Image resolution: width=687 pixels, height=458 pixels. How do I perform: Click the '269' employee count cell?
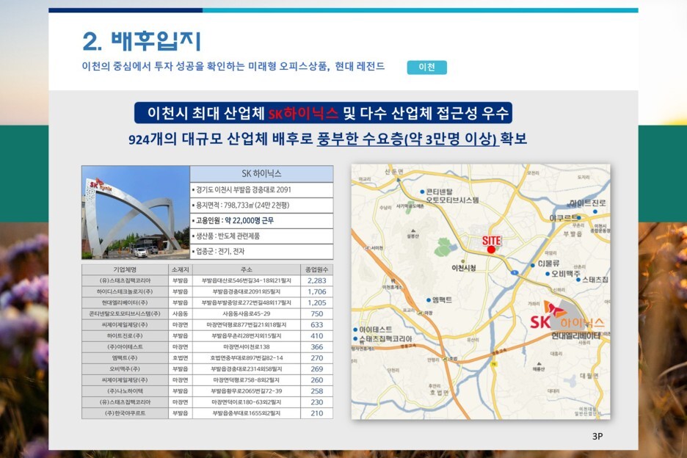tap(317, 369)
